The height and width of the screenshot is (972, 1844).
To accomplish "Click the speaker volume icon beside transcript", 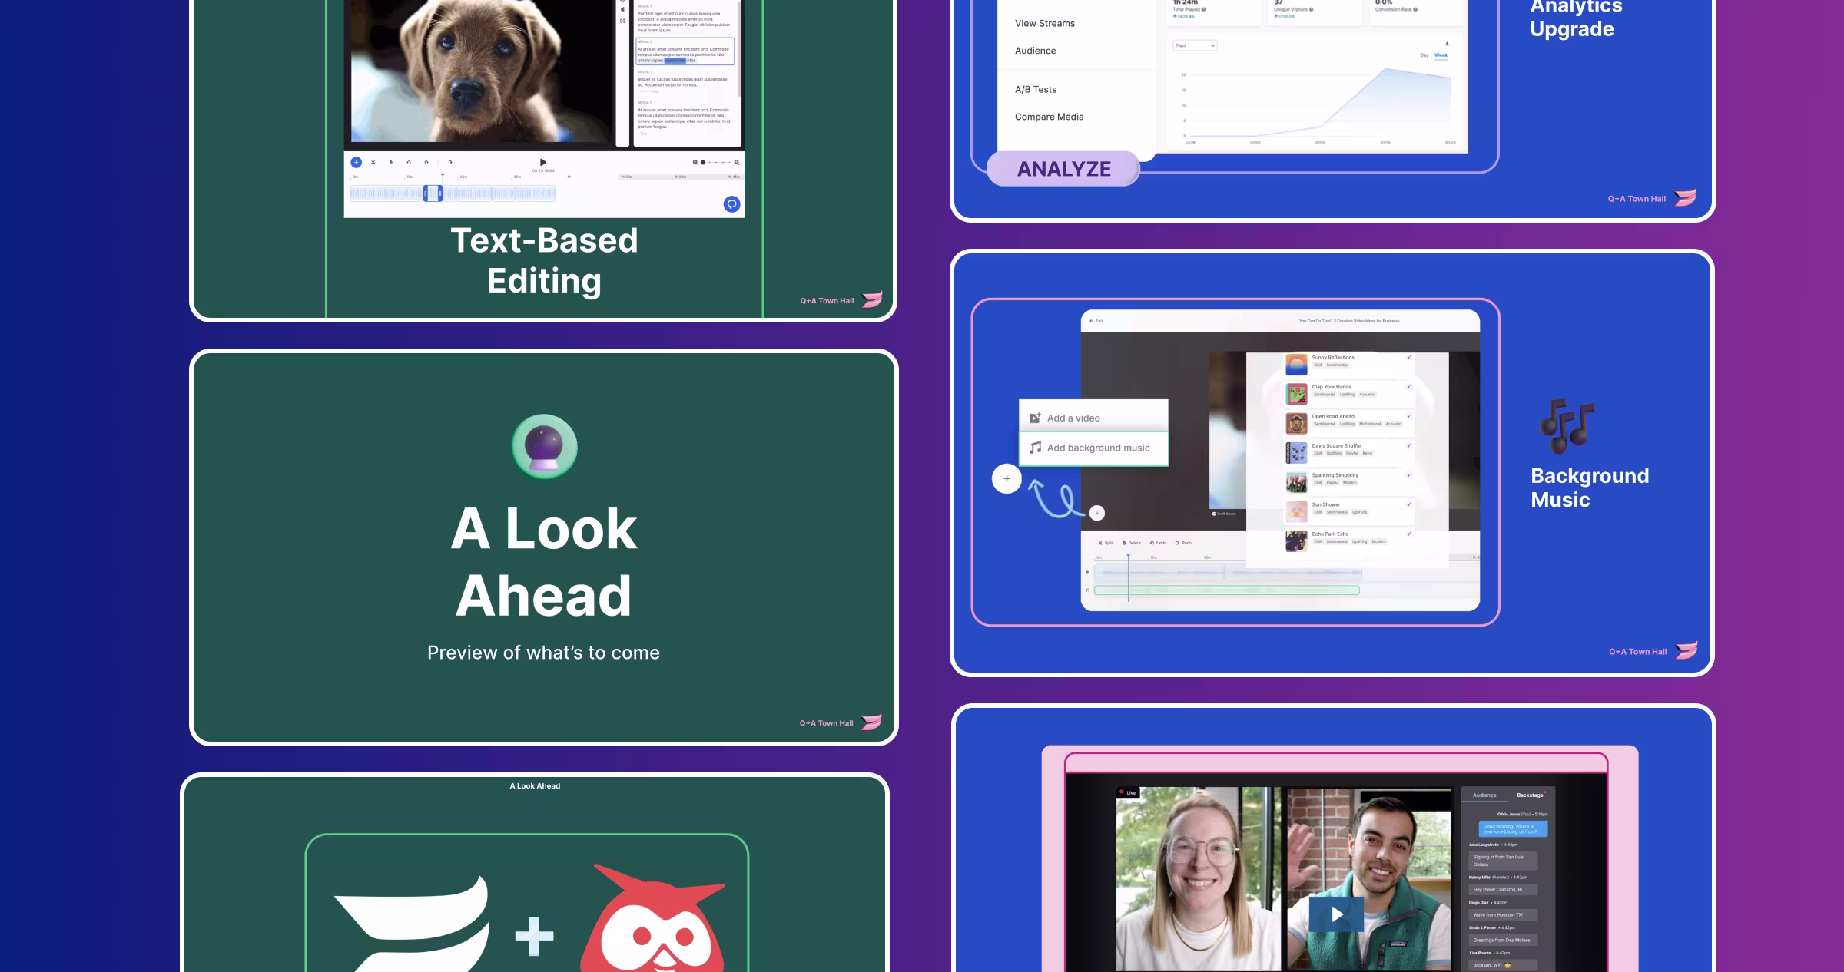I will (622, 10).
